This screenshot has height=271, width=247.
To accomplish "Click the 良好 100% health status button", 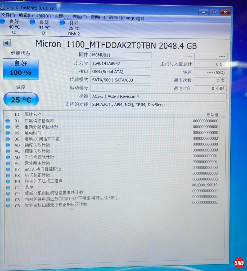I will point(20,69).
